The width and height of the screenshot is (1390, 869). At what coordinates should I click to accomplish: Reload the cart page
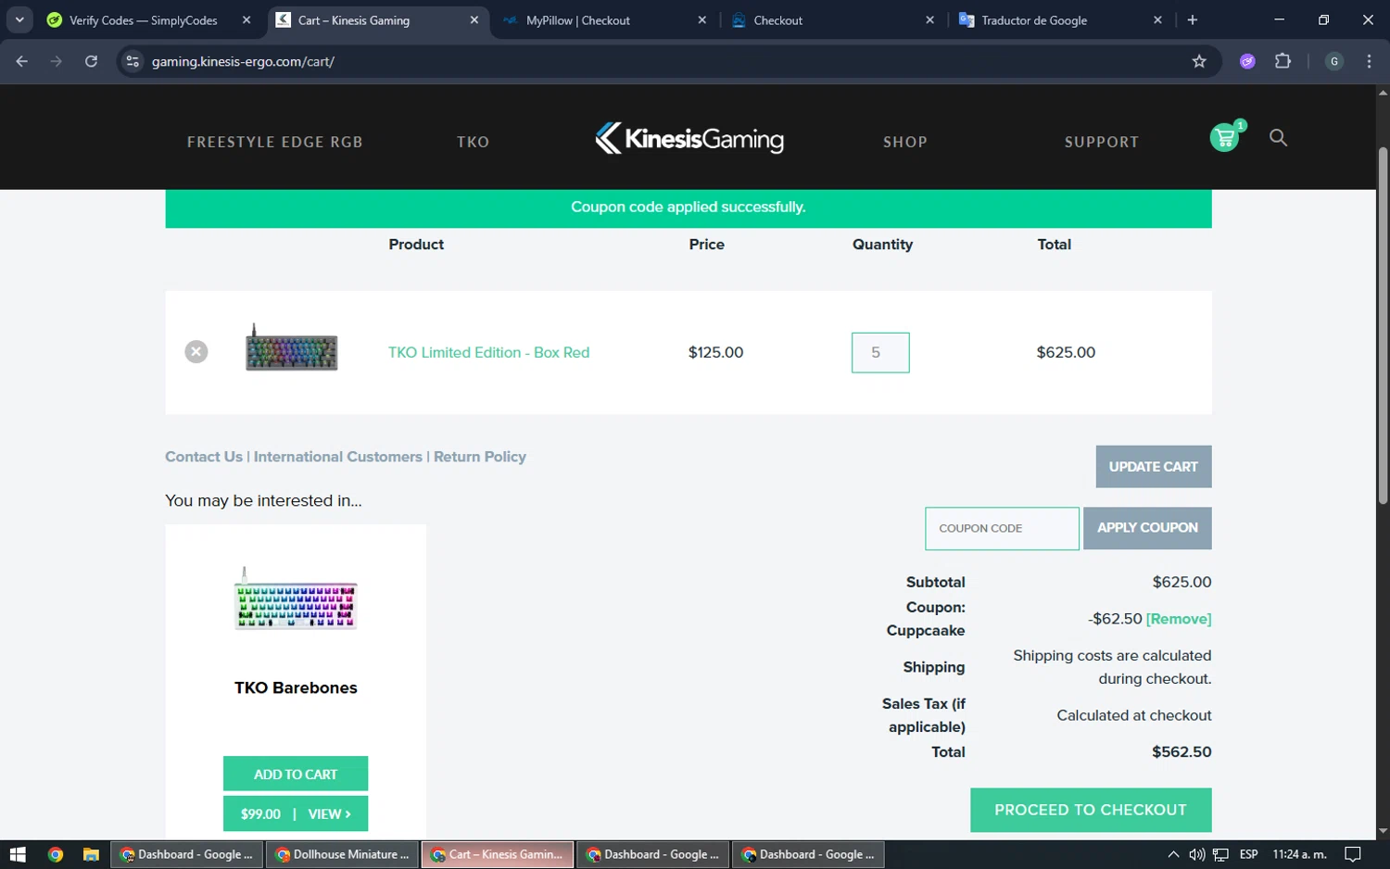point(91,61)
